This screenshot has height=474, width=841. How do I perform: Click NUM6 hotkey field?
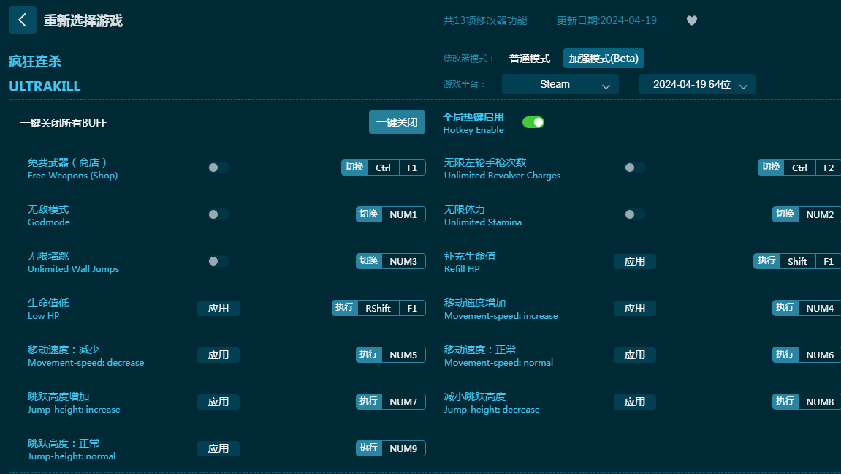click(x=820, y=354)
